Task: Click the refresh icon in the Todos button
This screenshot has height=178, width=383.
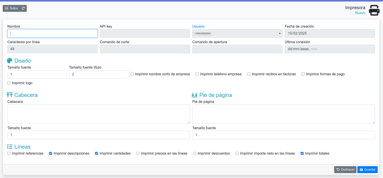Action: click(23, 8)
